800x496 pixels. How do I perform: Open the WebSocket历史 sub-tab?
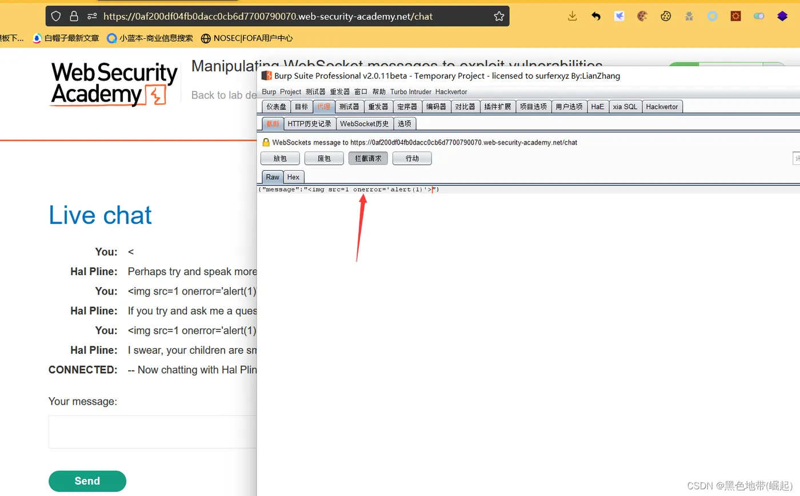coord(365,124)
